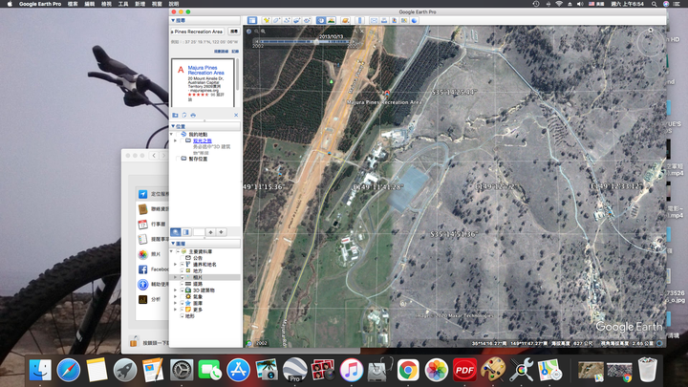Screen dimensions: 688x387
Task: Toggle the sidebar panel icon in toolbar
Action: tap(251, 20)
